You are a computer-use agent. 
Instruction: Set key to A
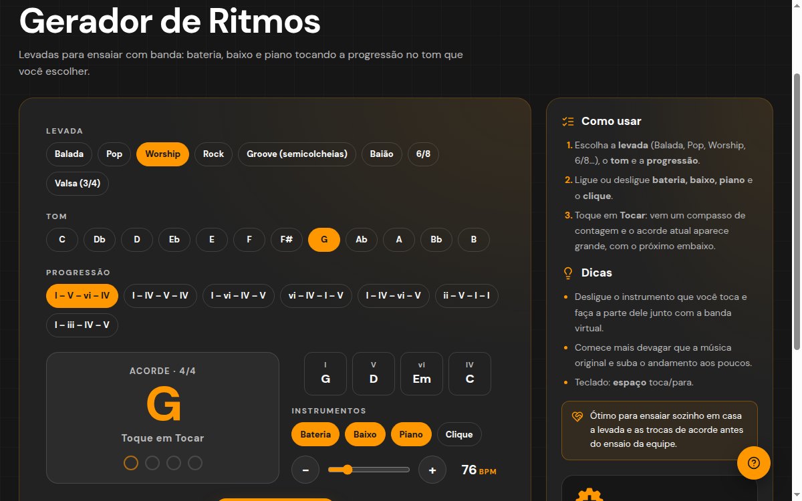pyautogui.click(x=399, y=239)
